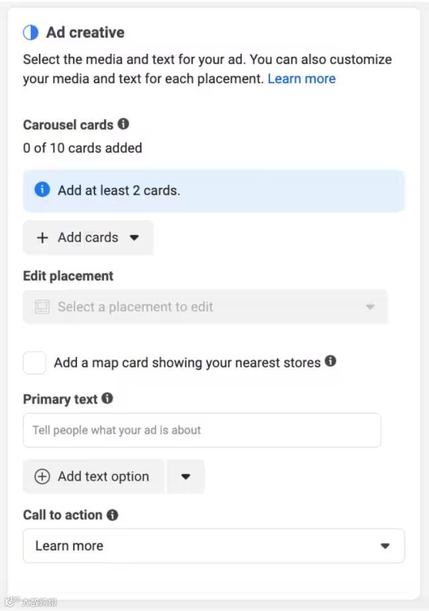
Task: Open the Call to action Learn more dropdown
Action: click(214, 546)
